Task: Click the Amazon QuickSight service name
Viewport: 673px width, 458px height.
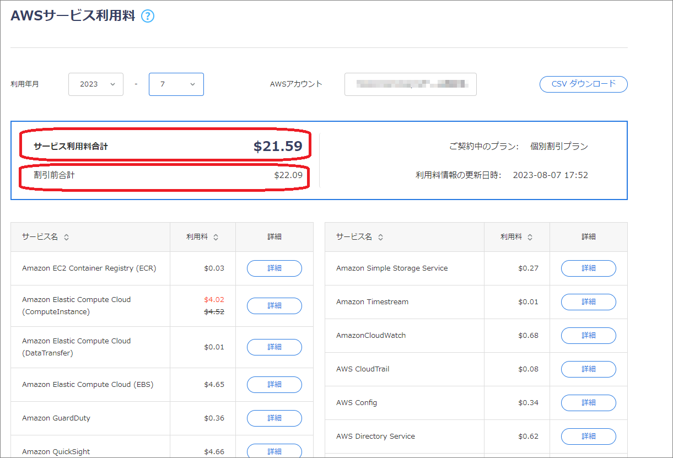Action: pos(56,452)
